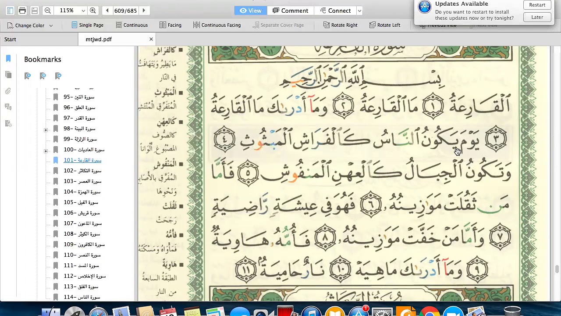Switch to Continuous Facing view mode
This screenshot has height=316, width=561.
217,25
